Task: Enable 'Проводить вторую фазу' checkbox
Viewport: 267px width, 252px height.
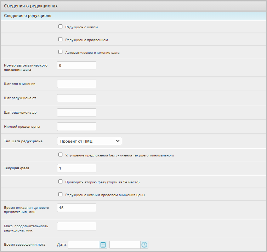Action: 60,182
